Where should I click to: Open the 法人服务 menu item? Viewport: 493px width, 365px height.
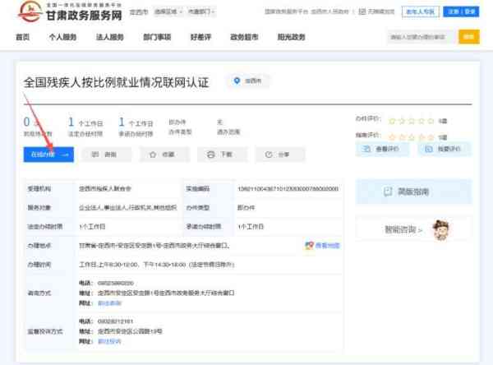click(x=110, y=37)
